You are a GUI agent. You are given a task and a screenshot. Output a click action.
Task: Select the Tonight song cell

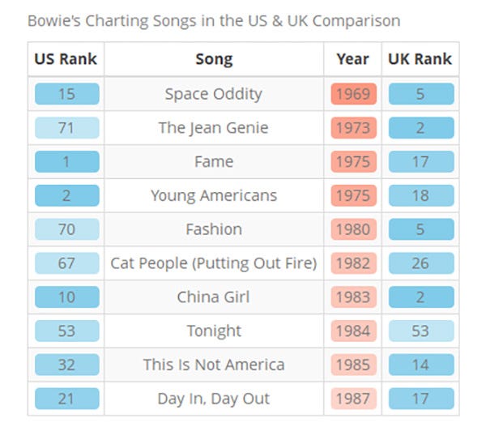pos(214,331)
